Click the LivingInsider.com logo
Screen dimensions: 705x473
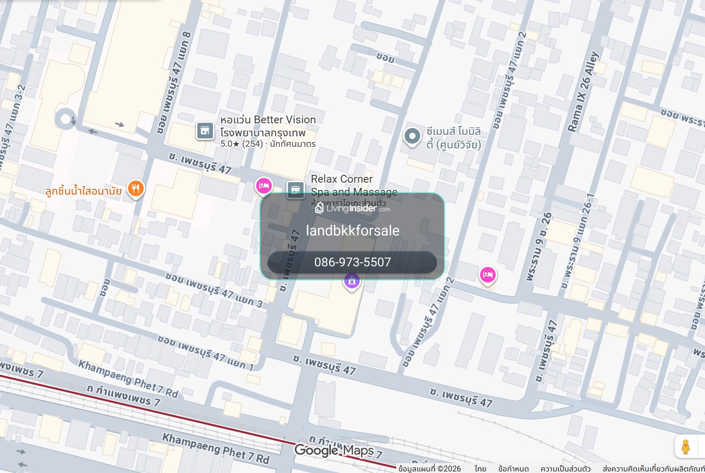click(x=352, y=208)
